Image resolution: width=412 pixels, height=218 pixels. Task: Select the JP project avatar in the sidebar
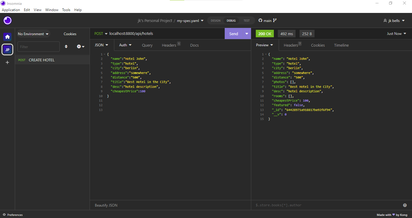click(7, 49)
